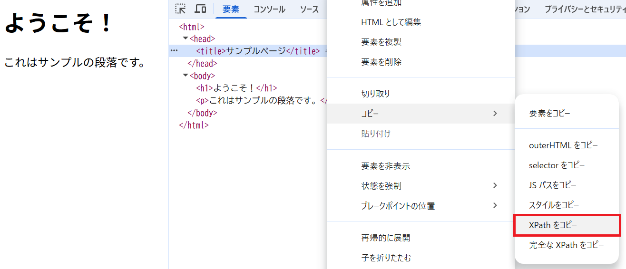Open the ソース tab

(x=309, y=10)
